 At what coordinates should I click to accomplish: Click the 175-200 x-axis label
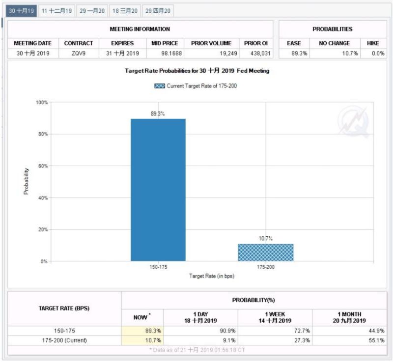[266, 267]
